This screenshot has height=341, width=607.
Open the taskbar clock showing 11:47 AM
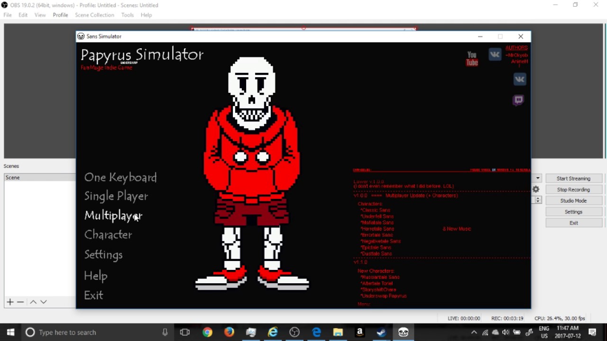[569, 332]
